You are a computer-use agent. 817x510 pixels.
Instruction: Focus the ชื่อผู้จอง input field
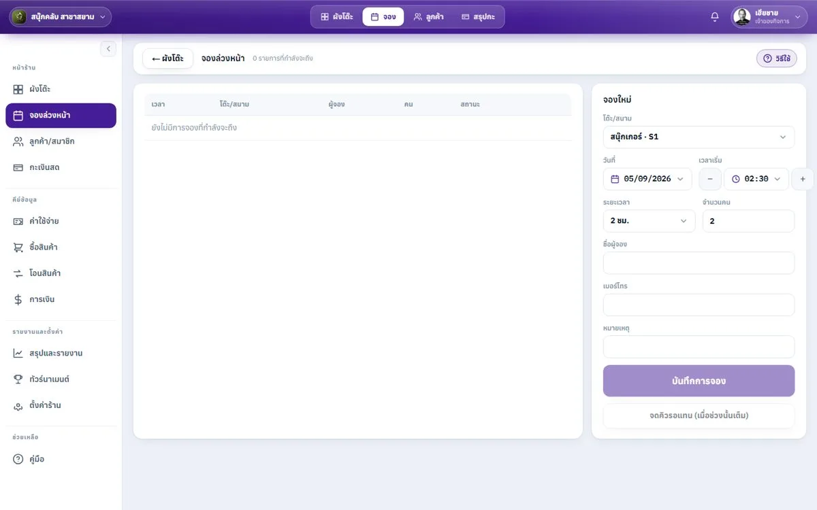tap(699, 263)
